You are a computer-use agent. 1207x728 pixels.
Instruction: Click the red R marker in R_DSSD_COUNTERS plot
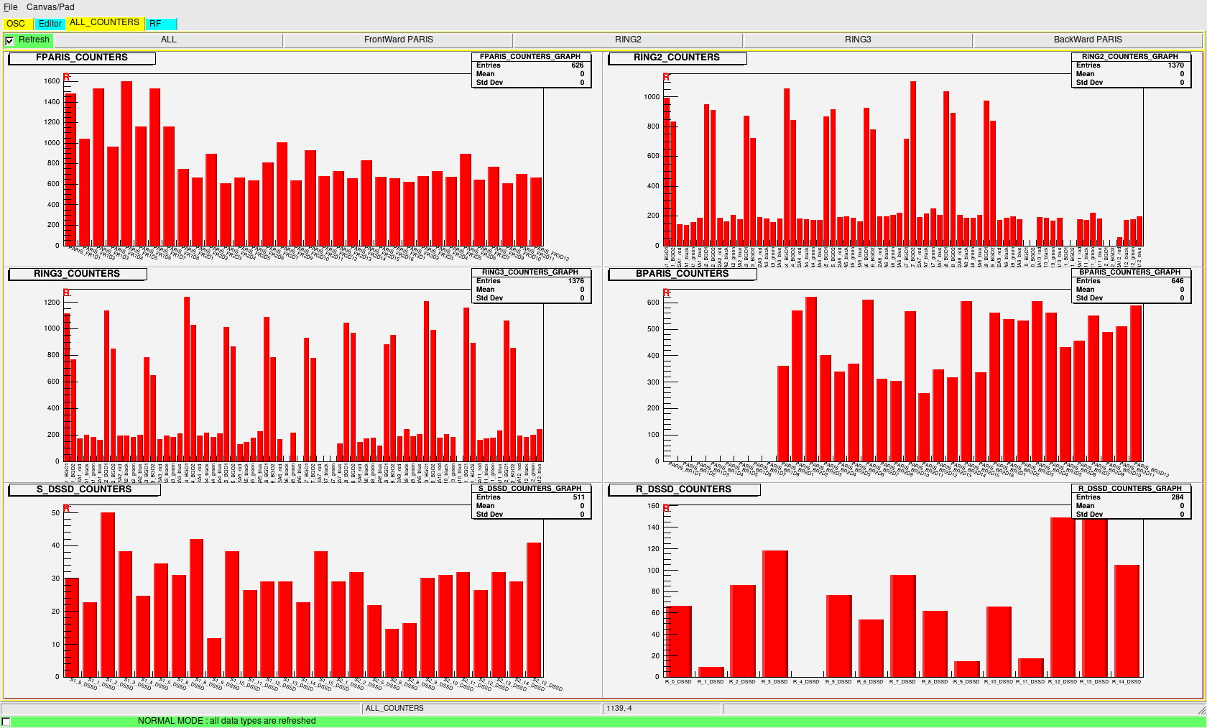666,508
